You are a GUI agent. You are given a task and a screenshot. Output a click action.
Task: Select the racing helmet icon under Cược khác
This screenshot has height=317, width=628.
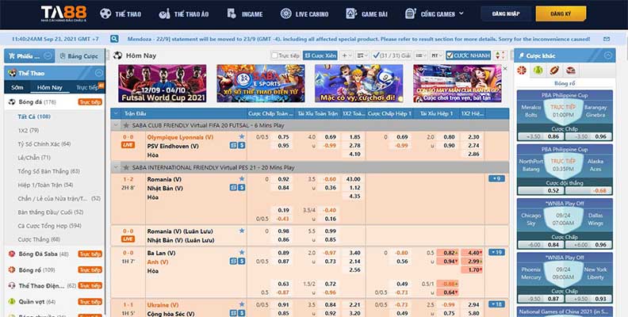(571, 71)
